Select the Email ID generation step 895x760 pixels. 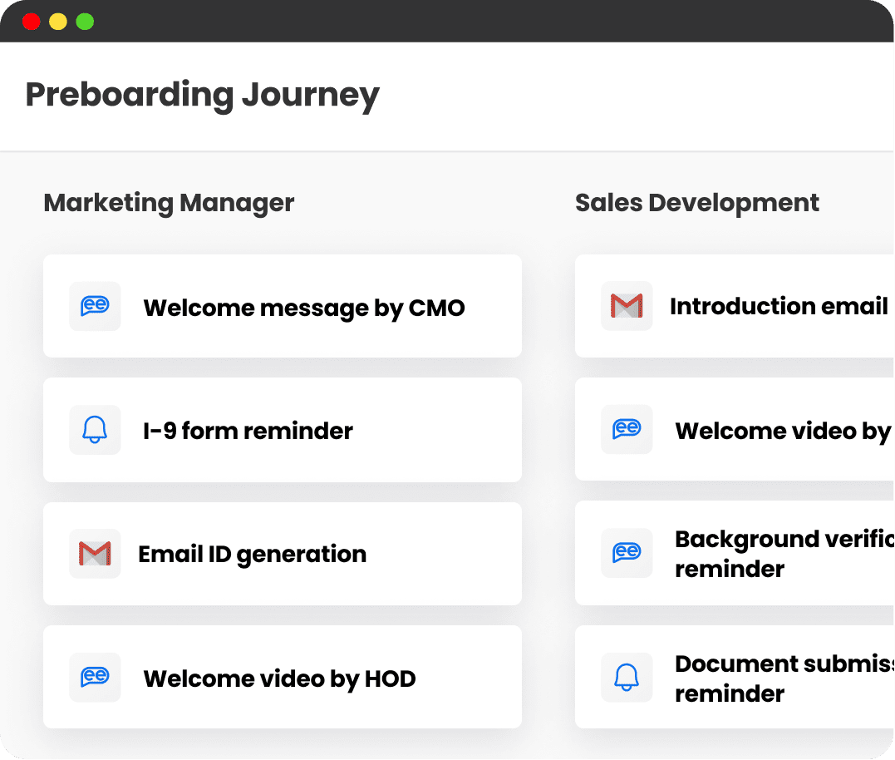[283, 554]
